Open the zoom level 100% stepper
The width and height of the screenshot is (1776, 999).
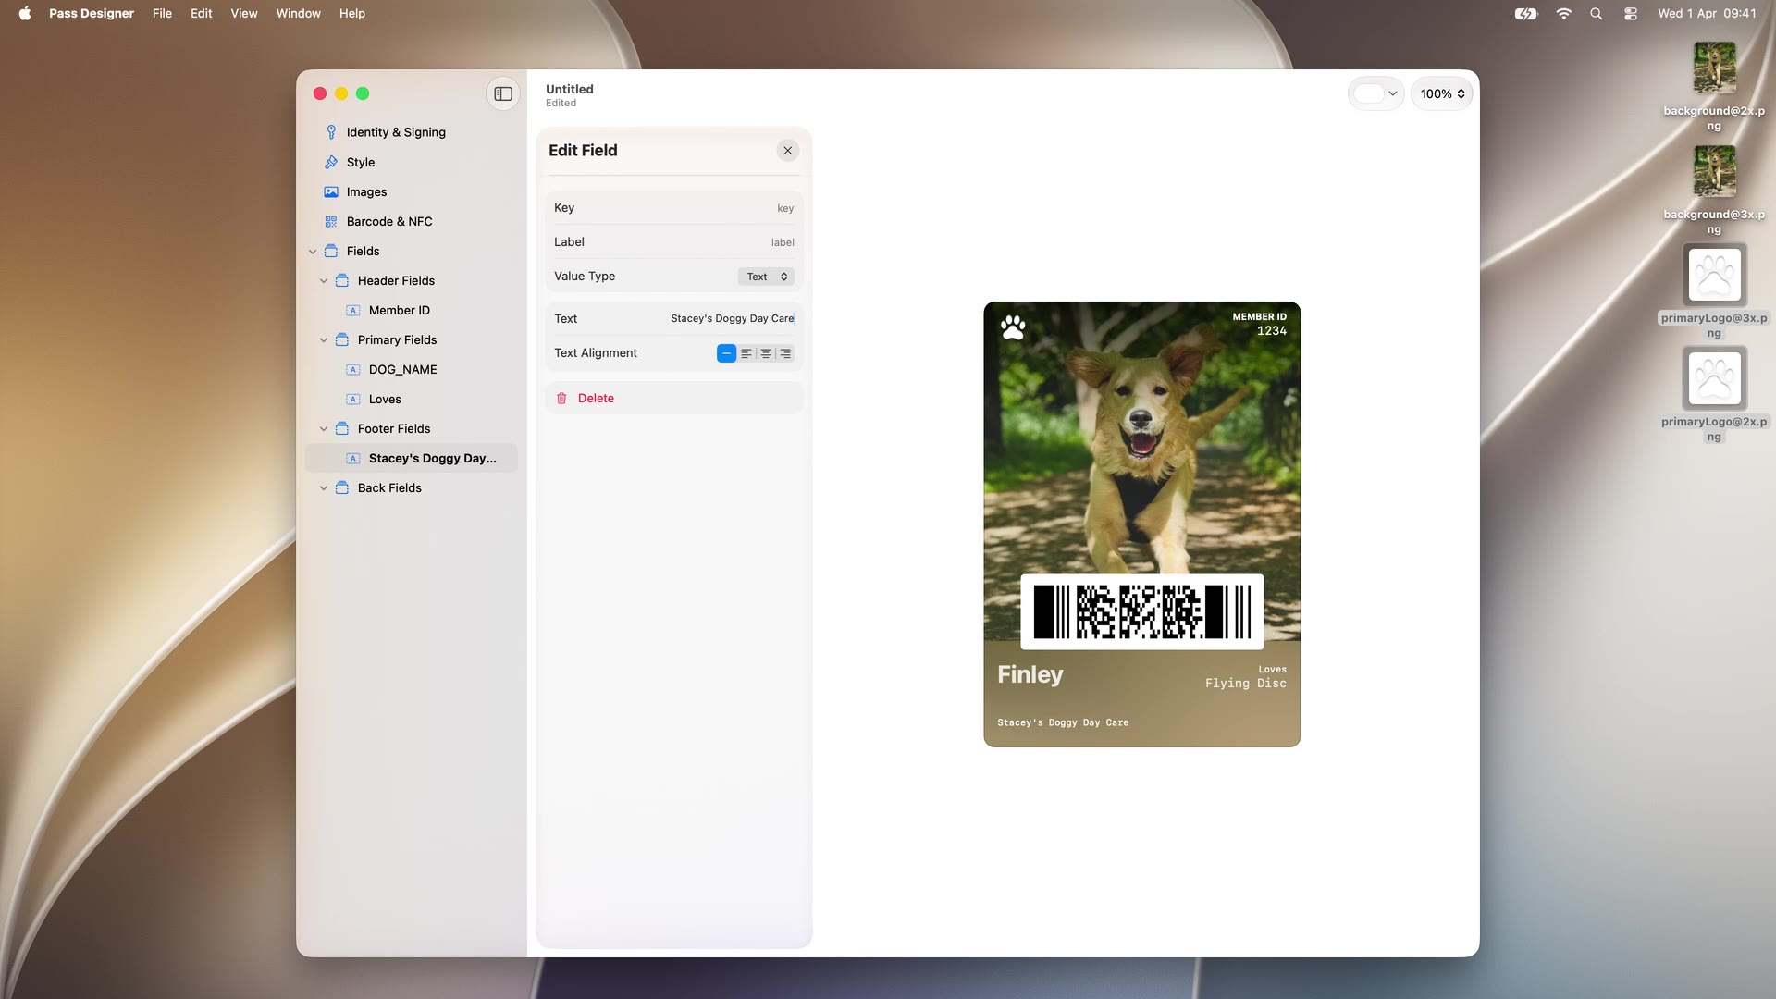tap(1442, 93)
